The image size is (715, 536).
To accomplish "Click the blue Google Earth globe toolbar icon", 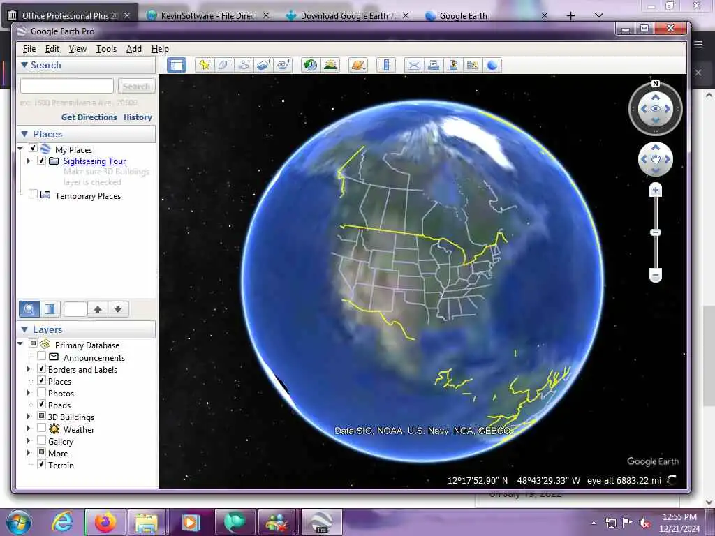I will [x=492, y=65].
